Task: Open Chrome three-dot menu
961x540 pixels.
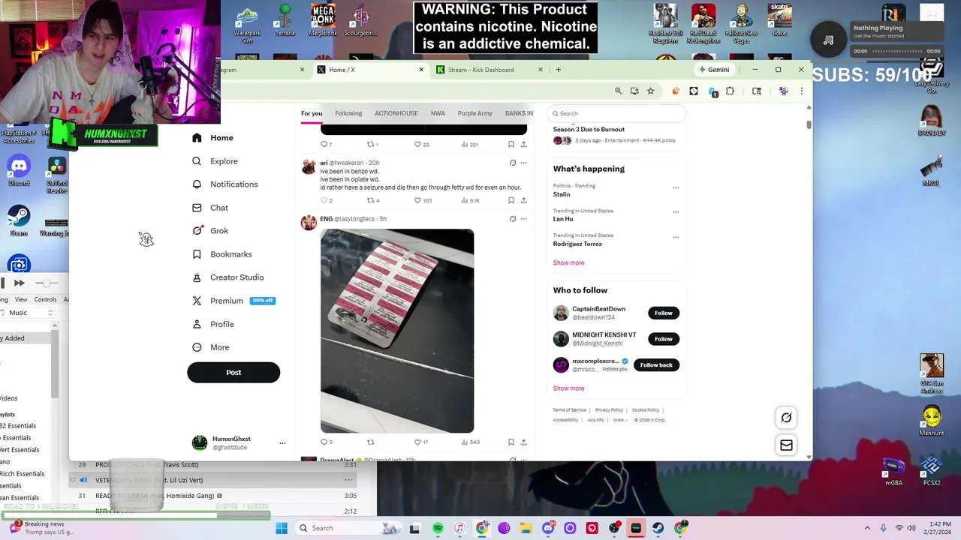Action: pyautogui.click(x=801, y=91)
